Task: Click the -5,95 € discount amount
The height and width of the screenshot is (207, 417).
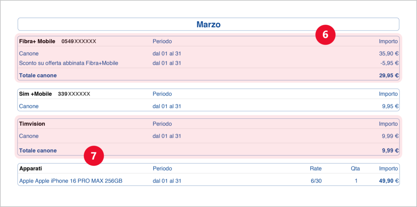Action: pyautogui.click(x=389, y=63)
